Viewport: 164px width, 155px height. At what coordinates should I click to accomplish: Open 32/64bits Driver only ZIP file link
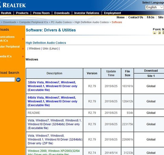(55, 139)
